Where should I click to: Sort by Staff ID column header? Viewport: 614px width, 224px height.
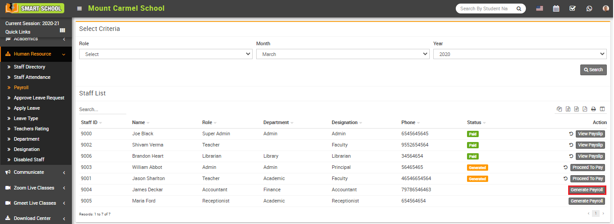91,122
